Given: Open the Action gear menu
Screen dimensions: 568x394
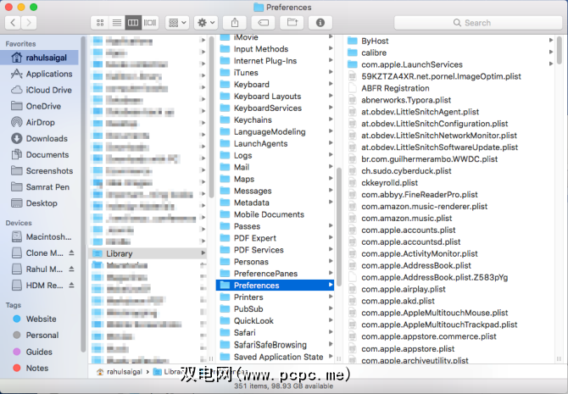Looking at the screenshot, I should (206, 23).
